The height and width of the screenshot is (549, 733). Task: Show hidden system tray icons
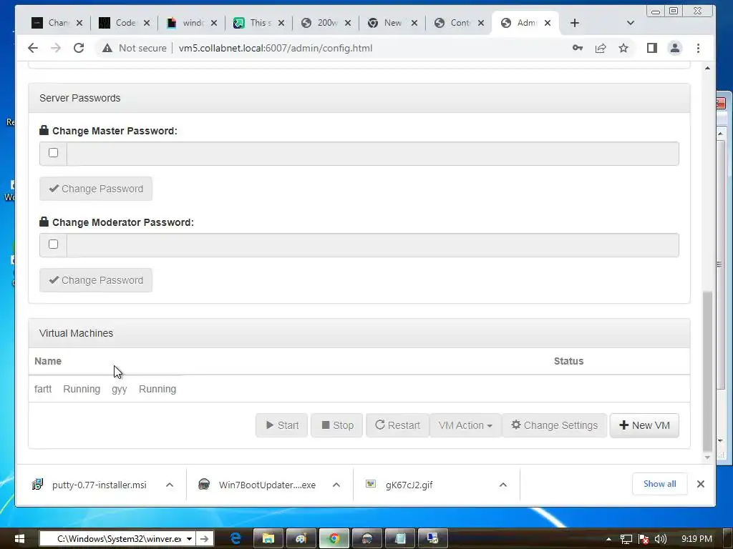608,539
